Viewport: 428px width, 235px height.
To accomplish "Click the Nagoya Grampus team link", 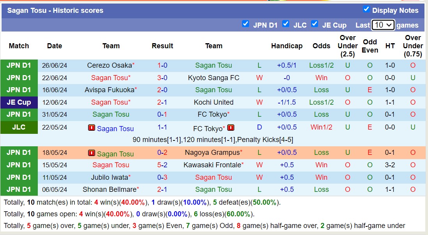I will coord(212,153).
